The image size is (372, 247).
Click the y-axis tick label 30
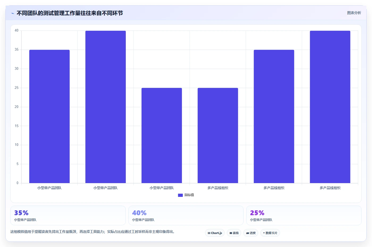coord(16,69)
